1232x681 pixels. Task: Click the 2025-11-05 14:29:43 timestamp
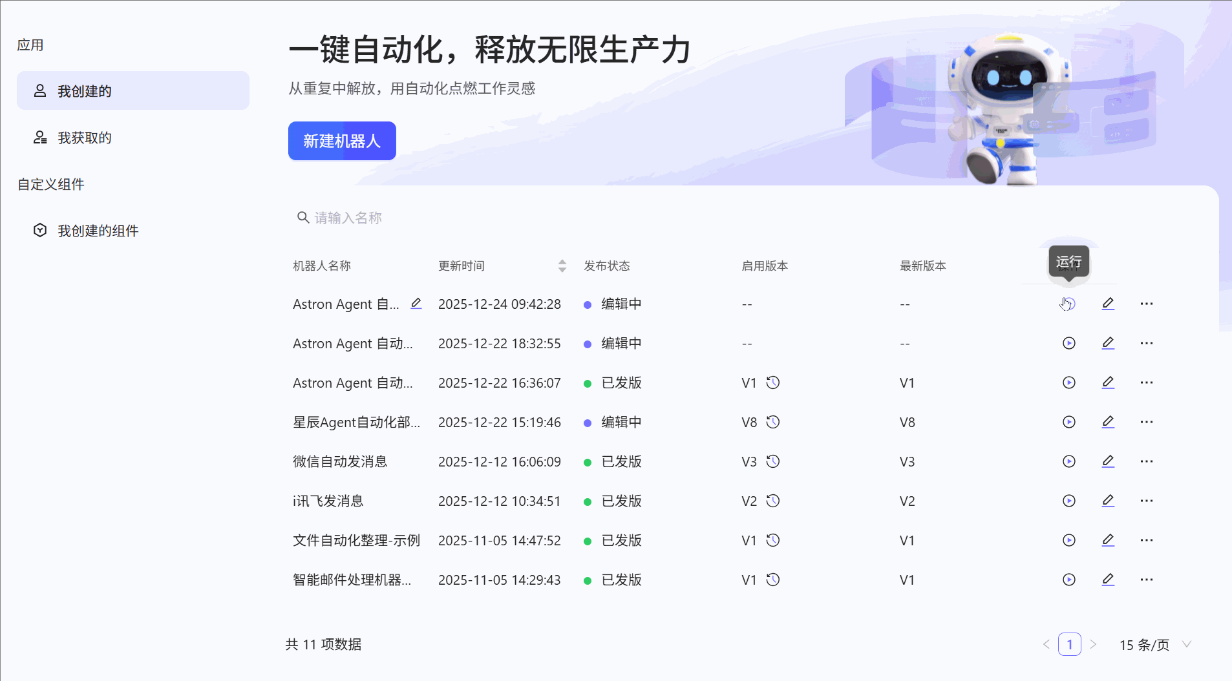point(500,580)
